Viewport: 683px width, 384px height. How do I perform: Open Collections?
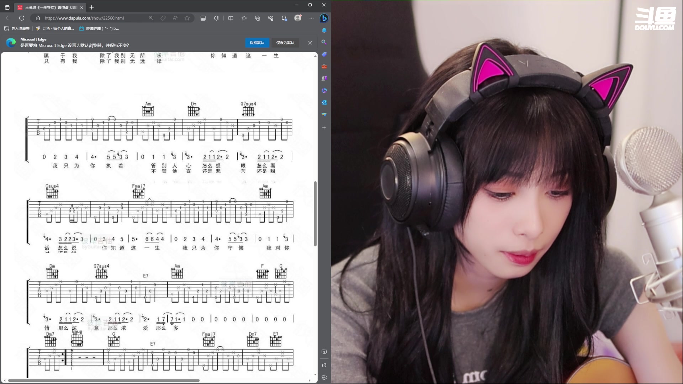(x=258, y=18)
